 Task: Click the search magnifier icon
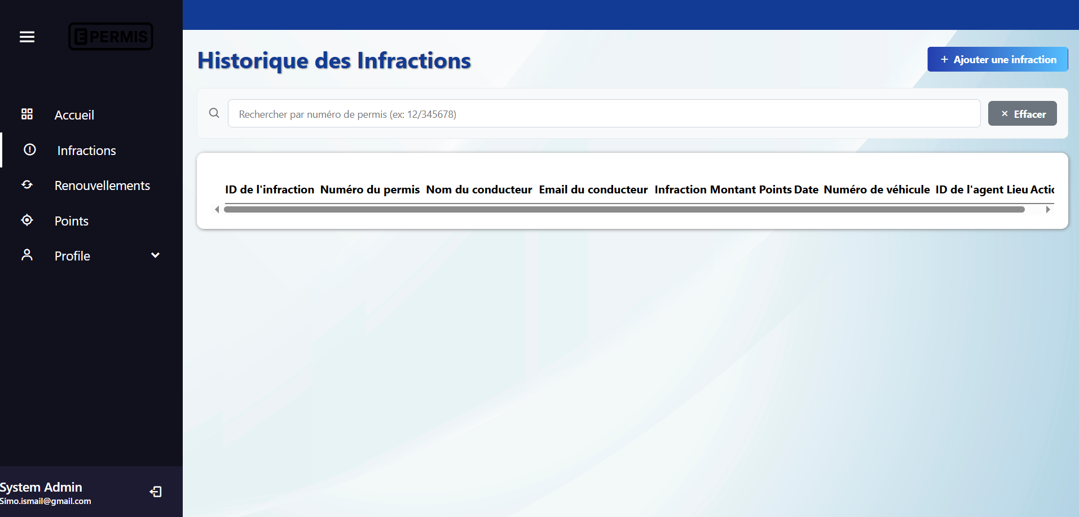214,113
